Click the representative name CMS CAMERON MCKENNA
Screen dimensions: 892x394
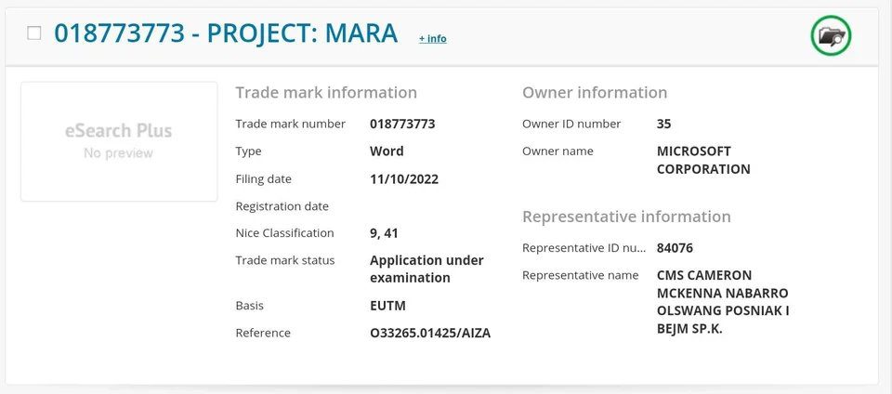pyautogui.click(x=723, y=302)
